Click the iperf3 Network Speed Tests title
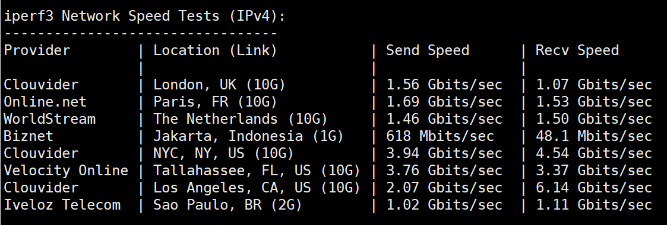 pos(145,17)
